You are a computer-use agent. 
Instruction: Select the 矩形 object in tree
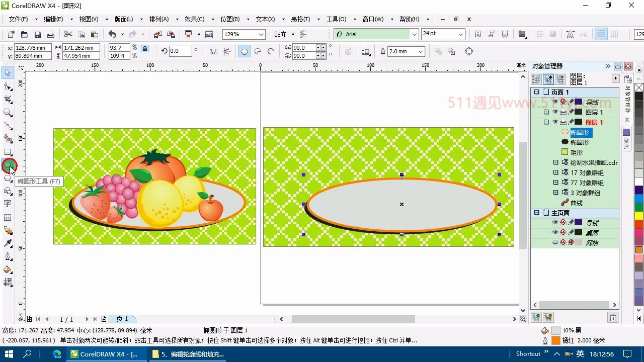(x=577, y=152)
